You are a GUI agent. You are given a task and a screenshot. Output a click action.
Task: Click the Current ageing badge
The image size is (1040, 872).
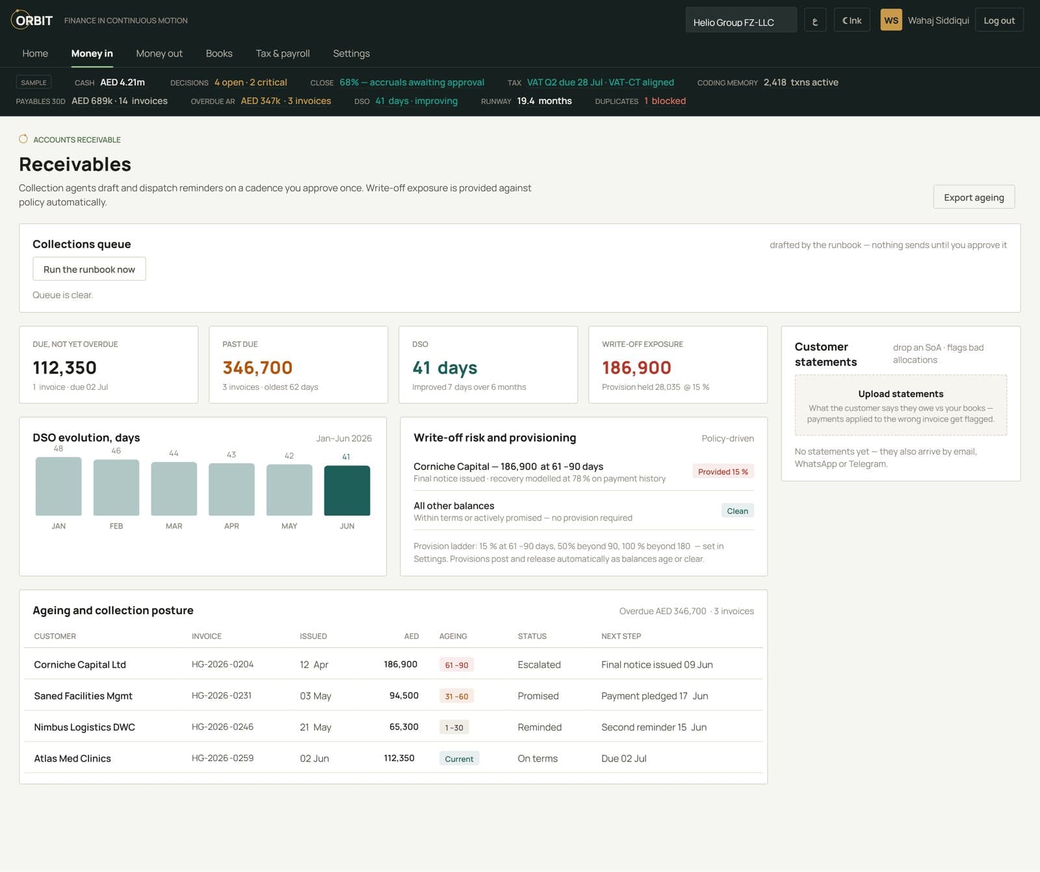click(x=459, y=758)
